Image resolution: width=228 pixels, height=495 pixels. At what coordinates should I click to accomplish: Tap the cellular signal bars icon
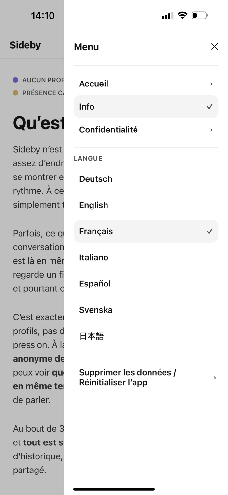(x=167, y=16)
